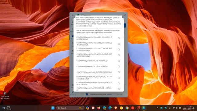Image resolution: width=197 pixels, height=111 pixels.
Task: Open the taskbar clock and date
Action: (187, 108)
